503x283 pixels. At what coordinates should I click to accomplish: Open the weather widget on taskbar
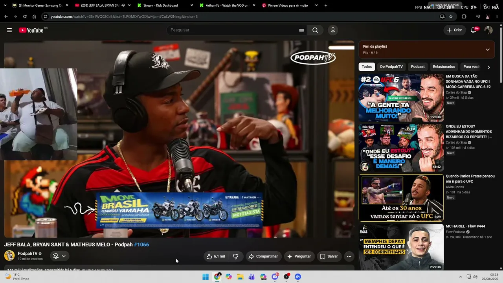point(17,277)
